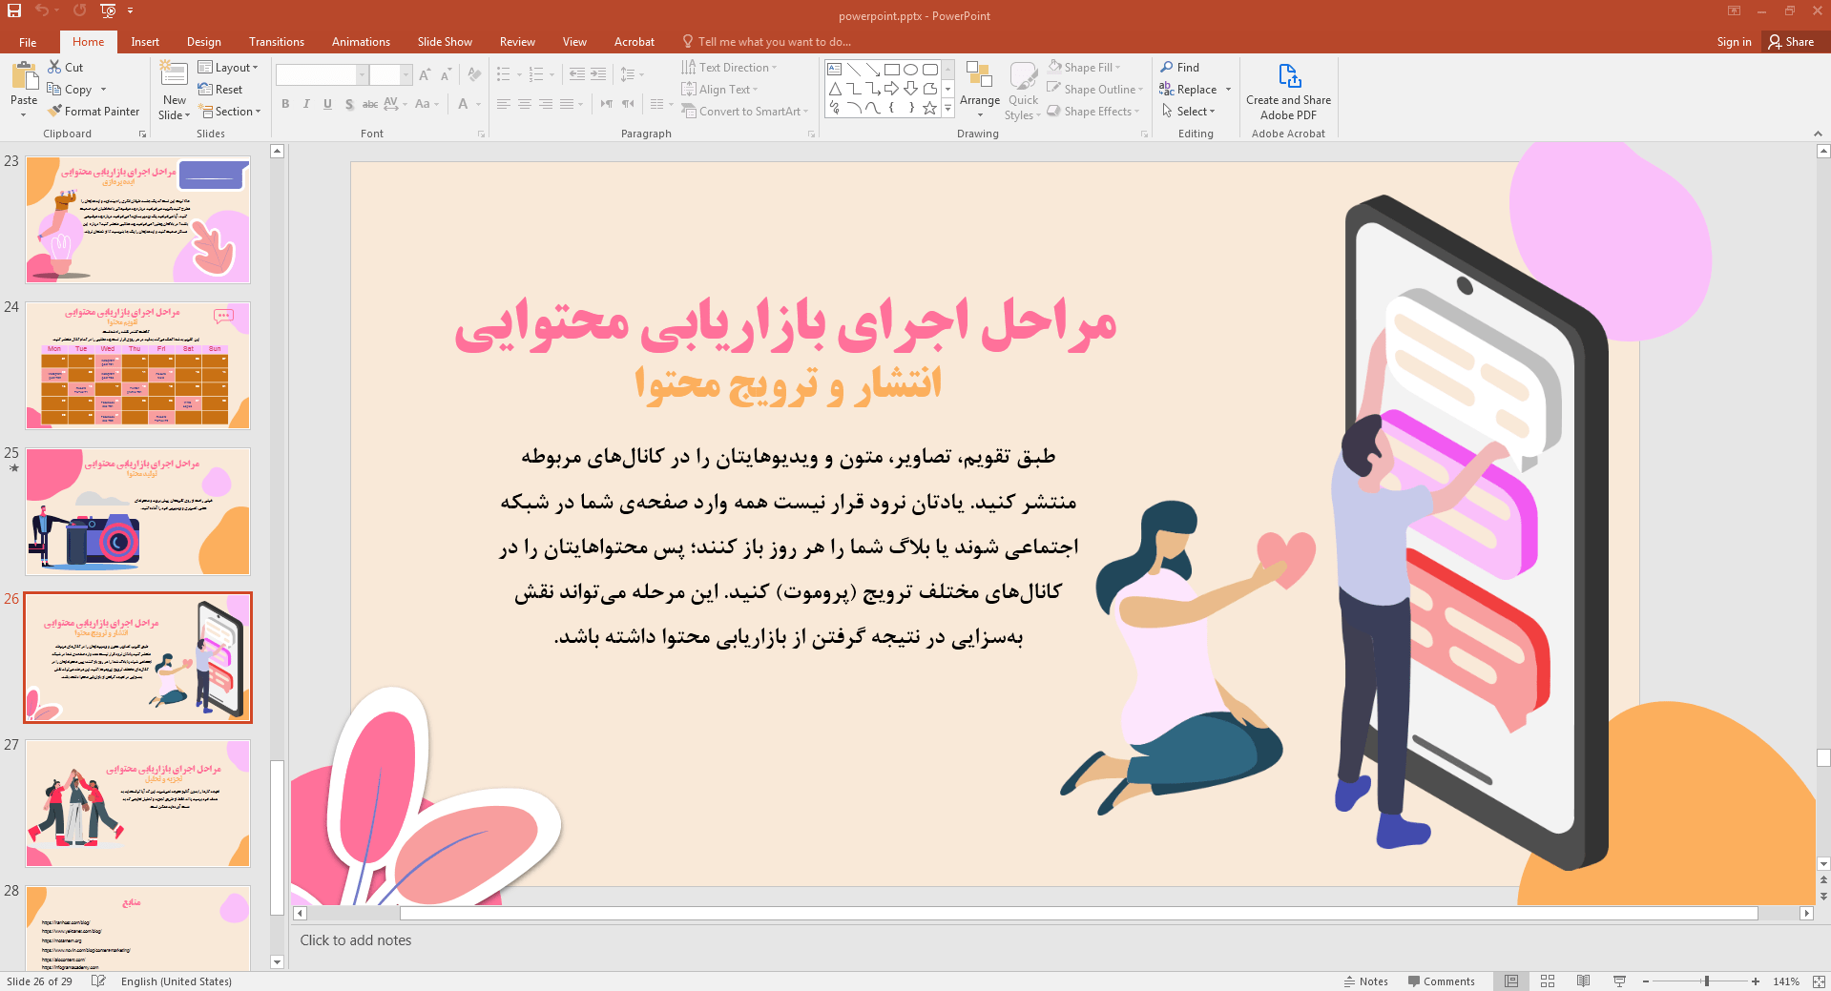Toggle Bold formatting
The width and height of the screenshot is (1831, 991).
(285, 104)
